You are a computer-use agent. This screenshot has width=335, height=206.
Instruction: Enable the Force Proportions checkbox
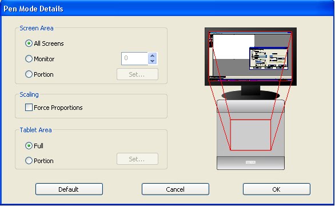point(29,108)
